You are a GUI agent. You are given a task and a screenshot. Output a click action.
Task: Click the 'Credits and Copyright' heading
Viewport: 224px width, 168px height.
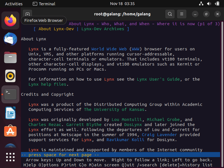click(47, 94)
